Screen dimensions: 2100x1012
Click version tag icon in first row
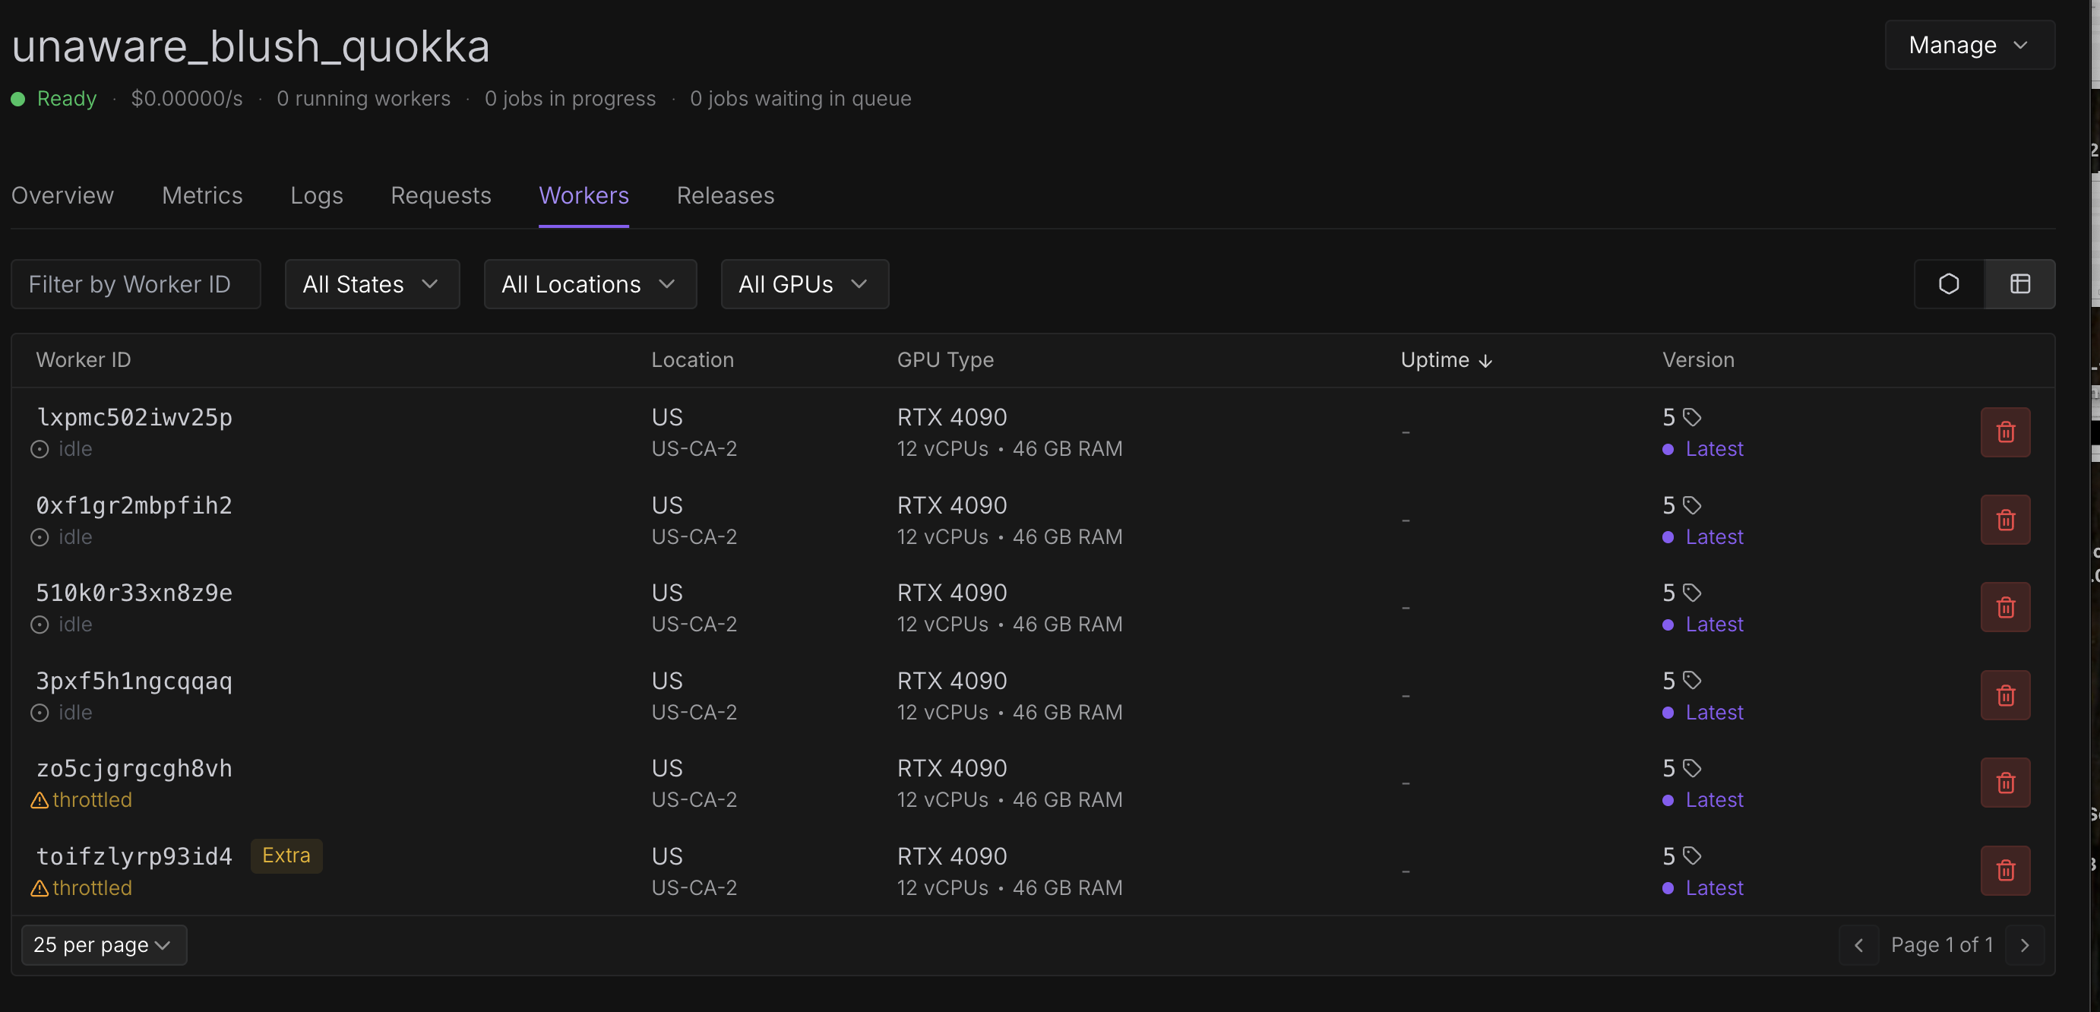coord(1693,418)
